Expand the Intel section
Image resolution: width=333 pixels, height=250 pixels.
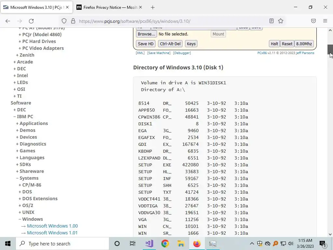[x=20, y=76]
